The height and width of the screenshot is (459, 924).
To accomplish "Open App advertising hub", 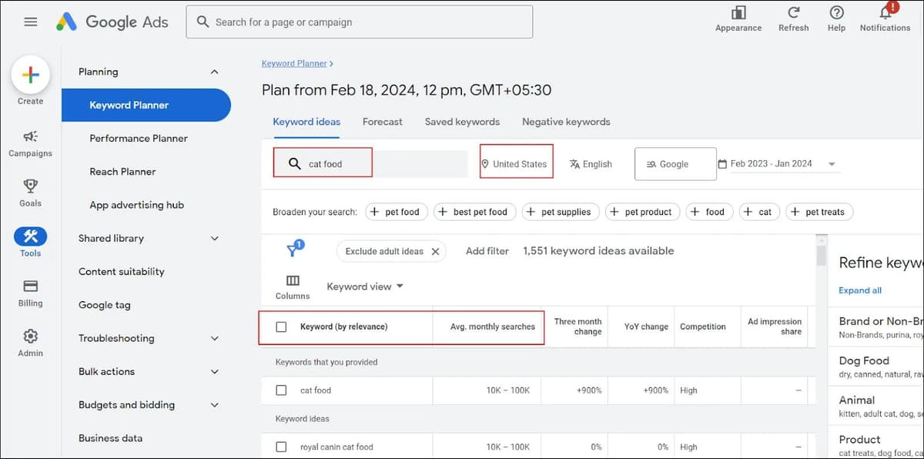I will click(x=136, y=205).
